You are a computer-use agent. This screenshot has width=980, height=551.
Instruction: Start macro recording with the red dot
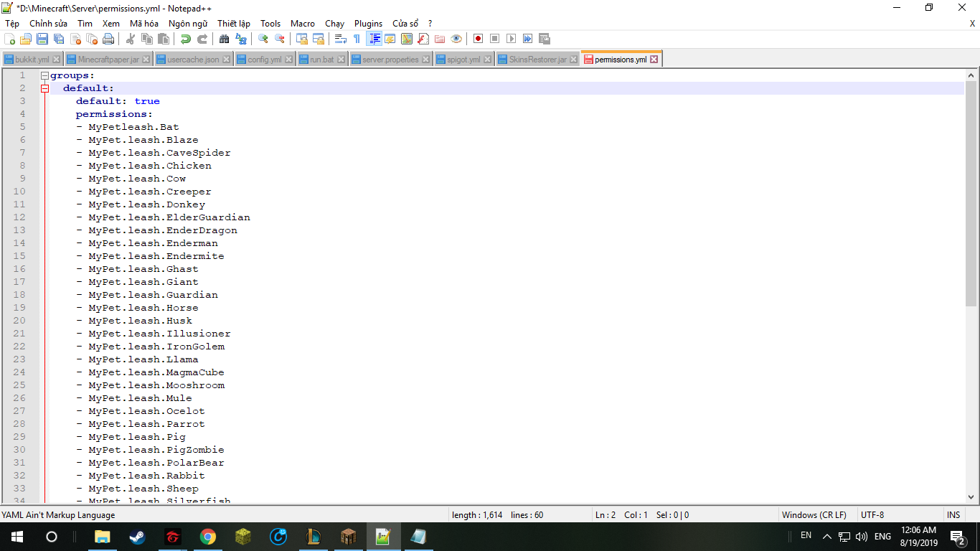tap(478, 39)
